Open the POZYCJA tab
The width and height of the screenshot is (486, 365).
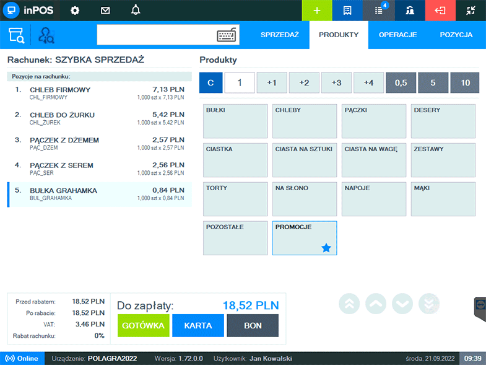(x=456, y=35)
